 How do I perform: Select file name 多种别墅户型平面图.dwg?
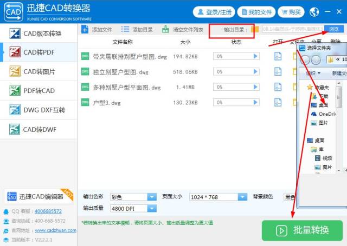[127, 88]
